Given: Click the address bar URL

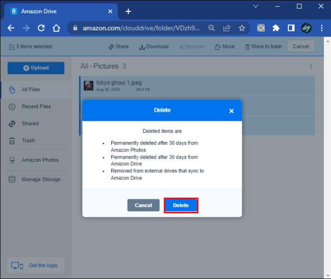Looking at the screenshot, I should (141, 28).
